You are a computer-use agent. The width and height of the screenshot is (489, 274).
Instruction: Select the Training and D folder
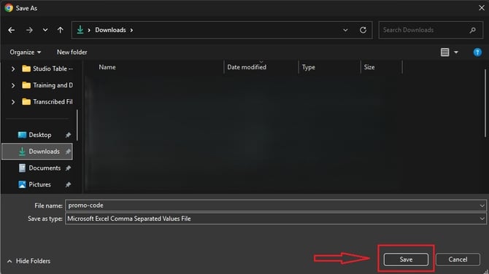click(x=47, y=85)
